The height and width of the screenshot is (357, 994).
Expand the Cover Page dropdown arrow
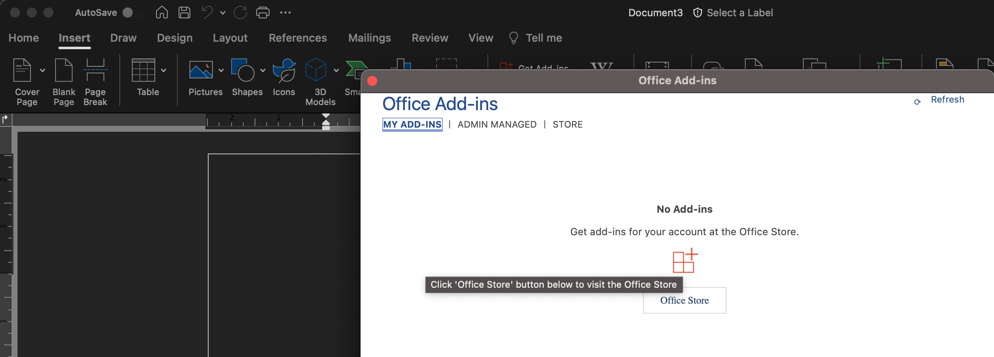click(x=43, y=70)
